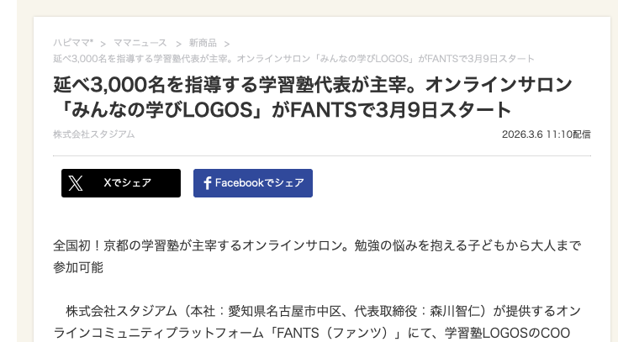
Task: Click the Facebook 'f' logo icon
Action: 207,183
